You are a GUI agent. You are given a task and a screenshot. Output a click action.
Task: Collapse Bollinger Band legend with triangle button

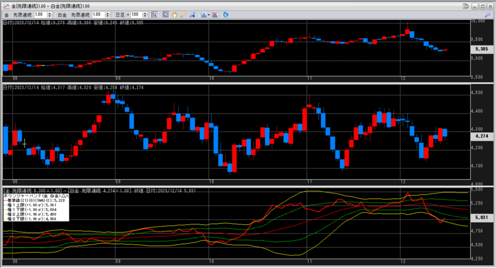point(62,195)
